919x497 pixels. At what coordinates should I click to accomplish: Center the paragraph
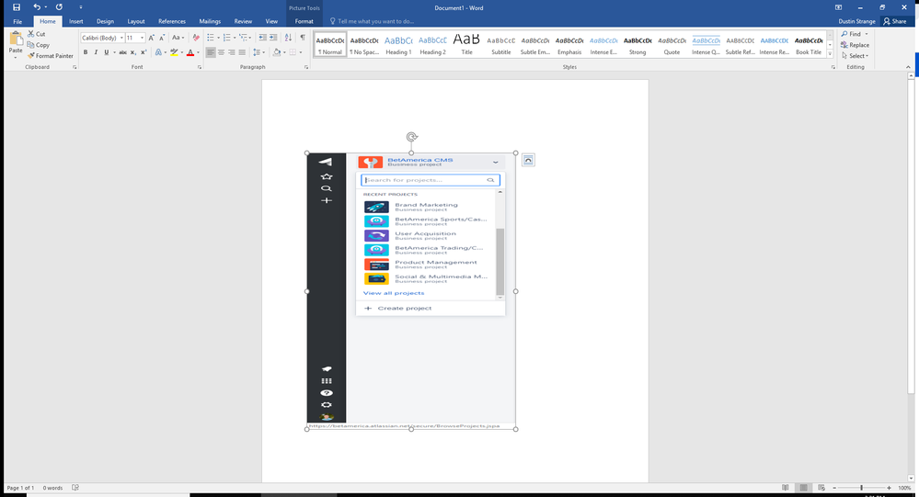coord(221,52)
